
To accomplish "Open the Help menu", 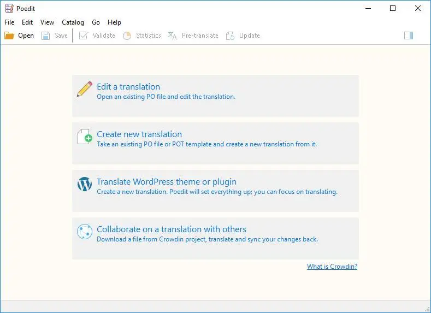I will [x=114, y=22].
